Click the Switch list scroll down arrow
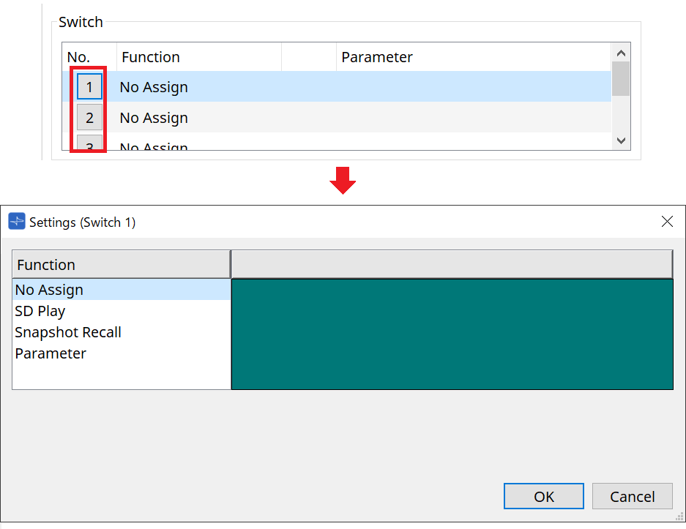 point(621,140)
